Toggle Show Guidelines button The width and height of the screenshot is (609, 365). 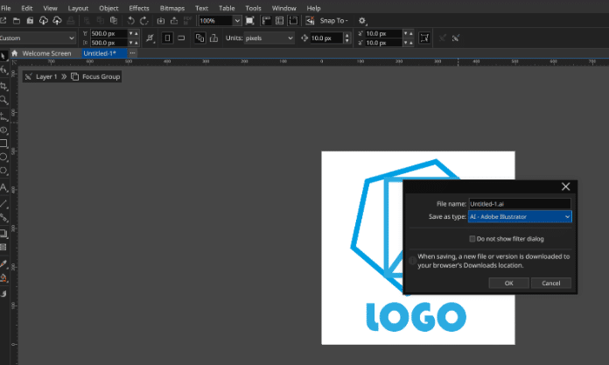tap(293, 21)
